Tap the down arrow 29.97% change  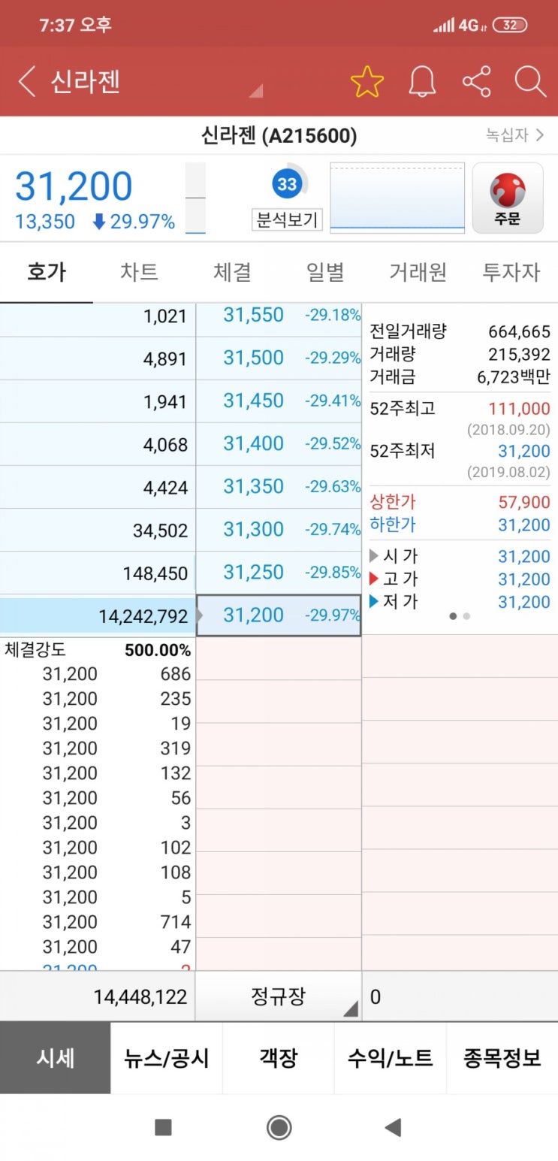[x=134, y=222]
